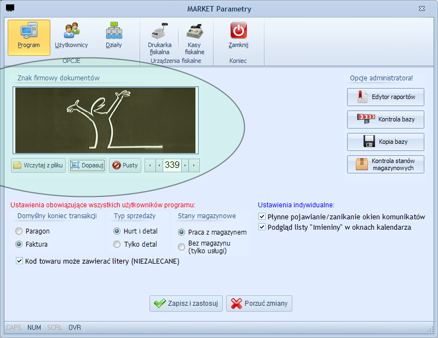Viewport: 438px width, 338px height.
Task: Open Edytor raportów report editor
Action: (x=385, y=97)
